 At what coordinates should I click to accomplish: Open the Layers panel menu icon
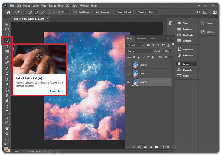click(x=173, y=38)
